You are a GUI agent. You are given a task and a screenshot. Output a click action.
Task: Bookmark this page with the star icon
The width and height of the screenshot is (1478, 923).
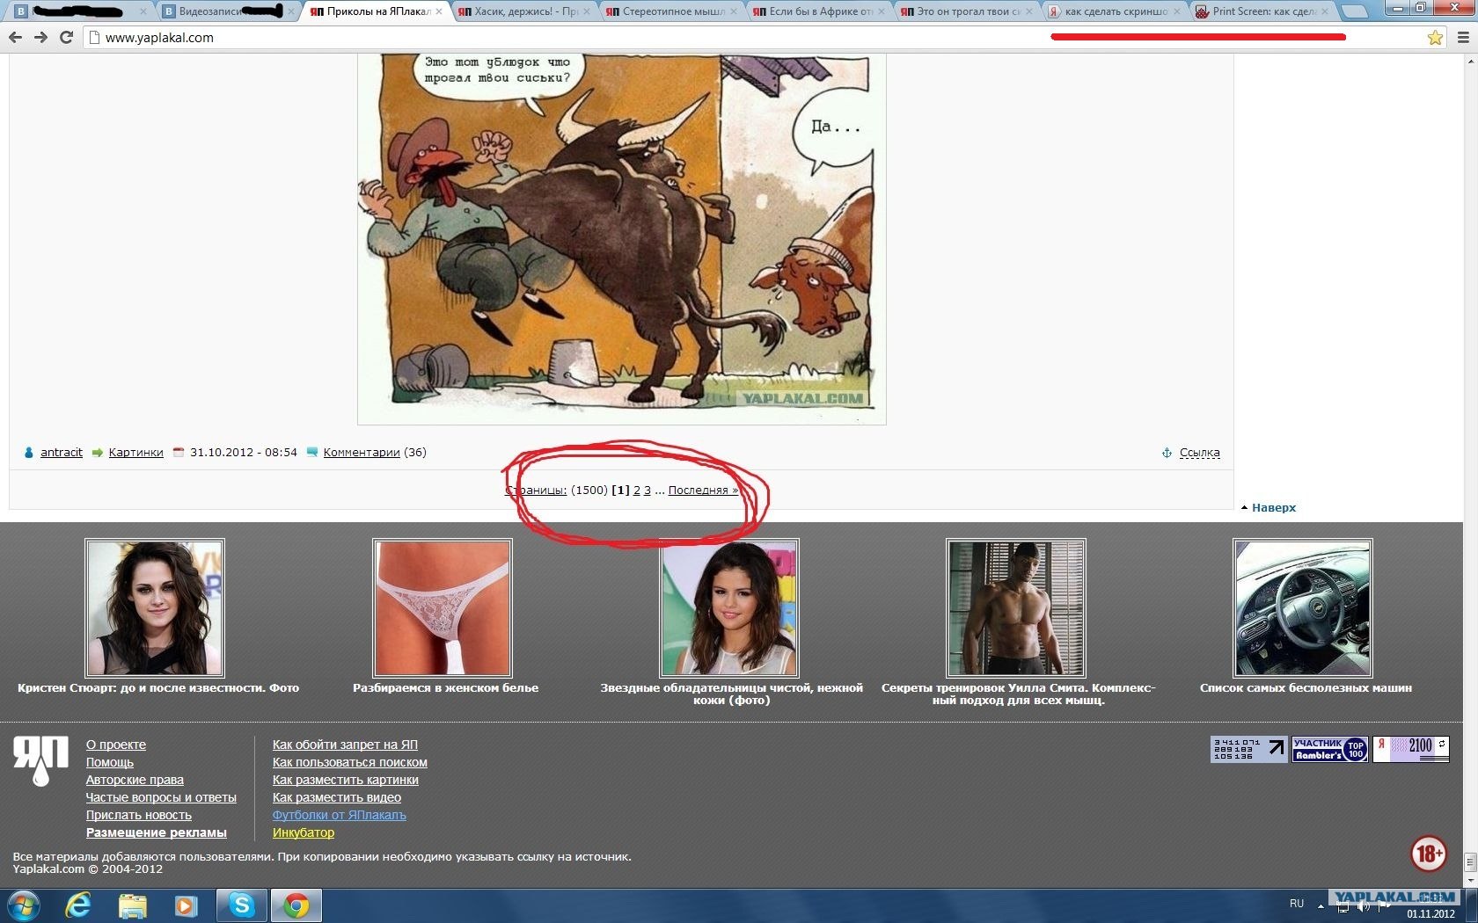[1435, 38]
